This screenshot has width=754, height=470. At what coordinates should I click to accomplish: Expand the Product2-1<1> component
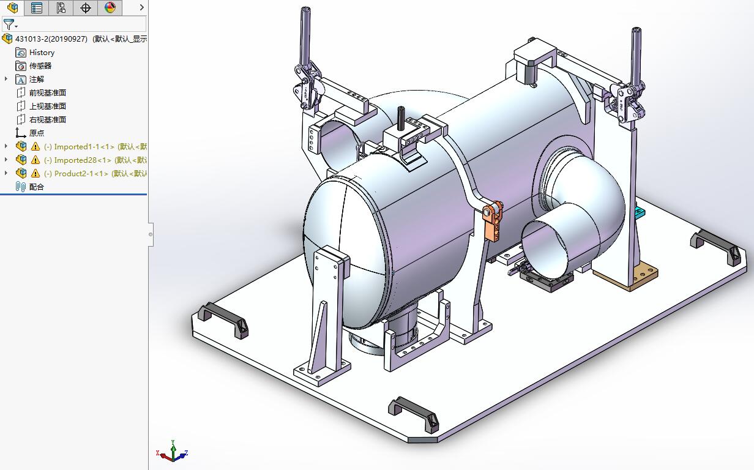coord(6,173)
